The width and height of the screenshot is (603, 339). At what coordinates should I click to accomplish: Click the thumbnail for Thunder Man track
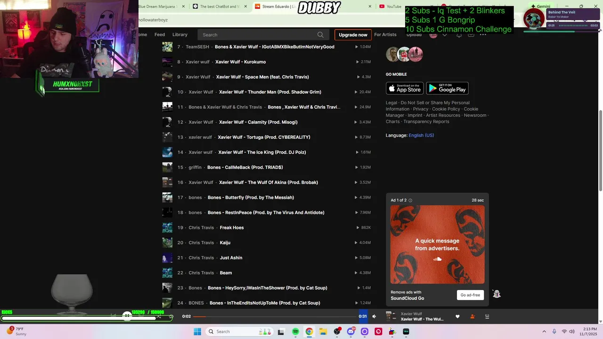pyautogui.click(x=167, y=92)
